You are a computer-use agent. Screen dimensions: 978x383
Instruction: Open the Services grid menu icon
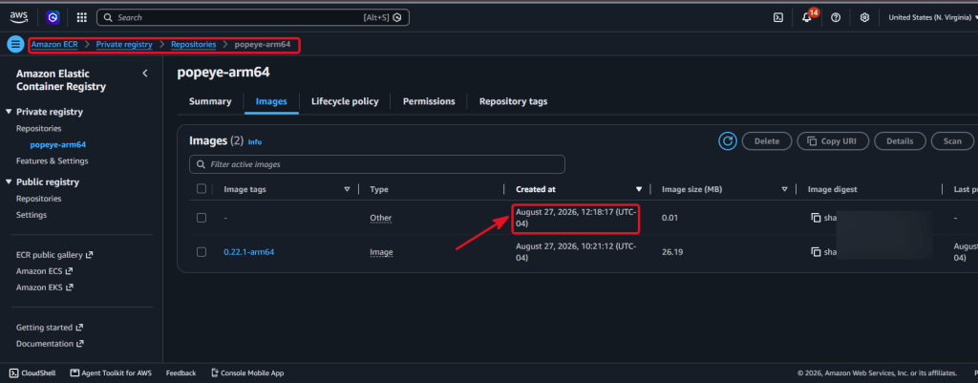click(x=82, y=17)
